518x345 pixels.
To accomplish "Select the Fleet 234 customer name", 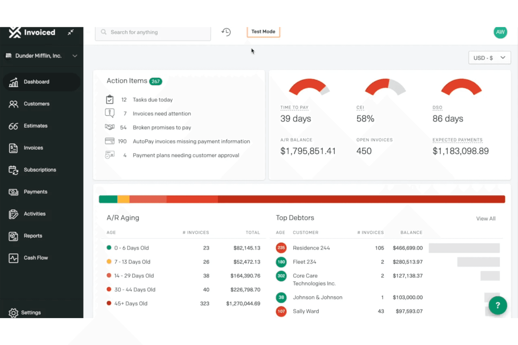I will click(304, 262).
